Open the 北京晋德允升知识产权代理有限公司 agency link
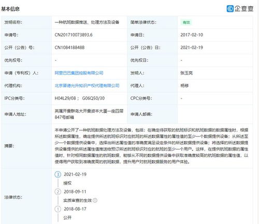This screenshot has width=259, height=224. point(87,86)
